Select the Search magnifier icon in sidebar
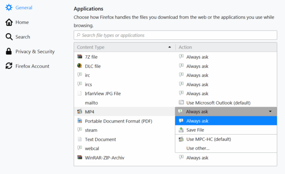The height and width of the screenshot is (174, 285). click(9, 37)
